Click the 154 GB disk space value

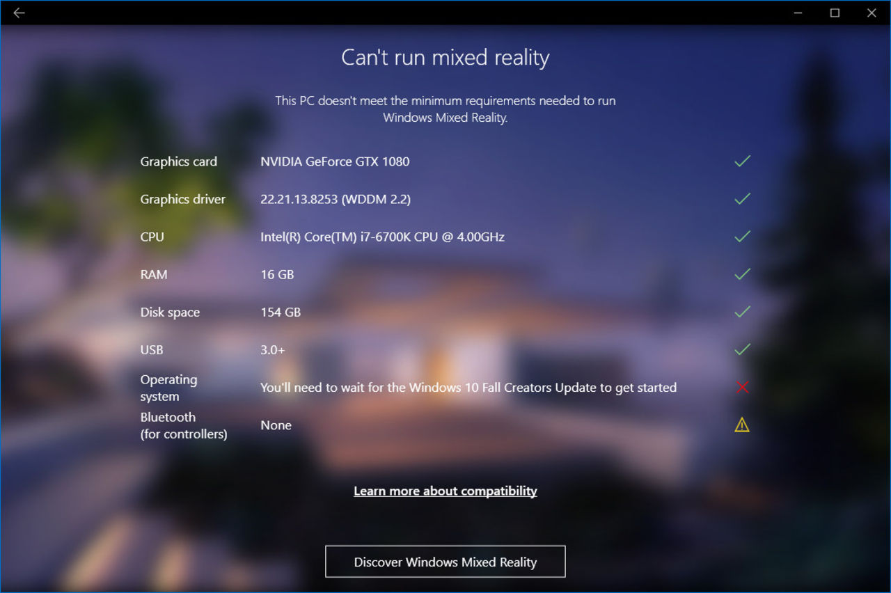[281, 312]
